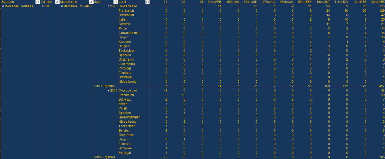385x159 pixels.
Task: Open the Land field filter button
Action: coord(147,2)
